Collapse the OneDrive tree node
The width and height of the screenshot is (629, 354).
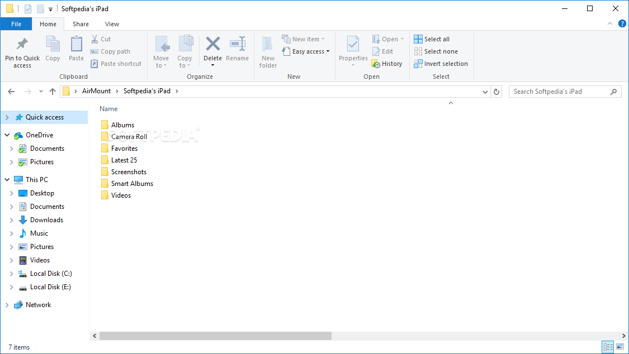pyautogui.click(x=7, y=135)
